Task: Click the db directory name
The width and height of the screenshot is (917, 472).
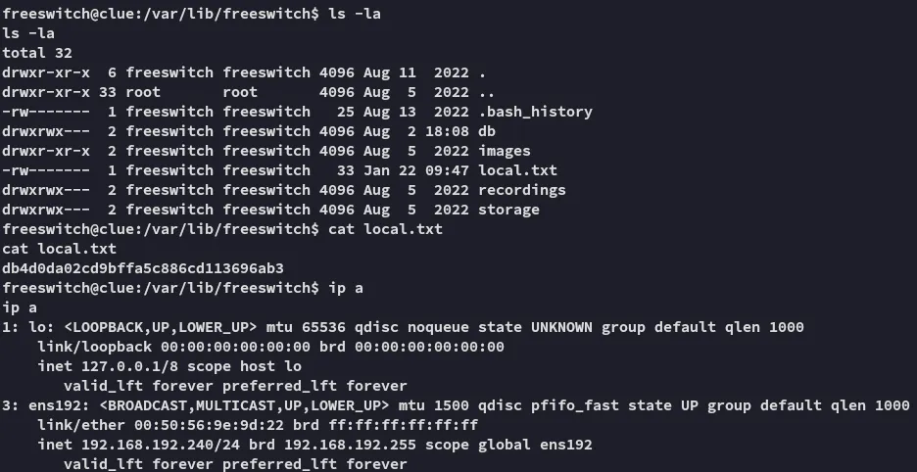Action: (487, 131)
